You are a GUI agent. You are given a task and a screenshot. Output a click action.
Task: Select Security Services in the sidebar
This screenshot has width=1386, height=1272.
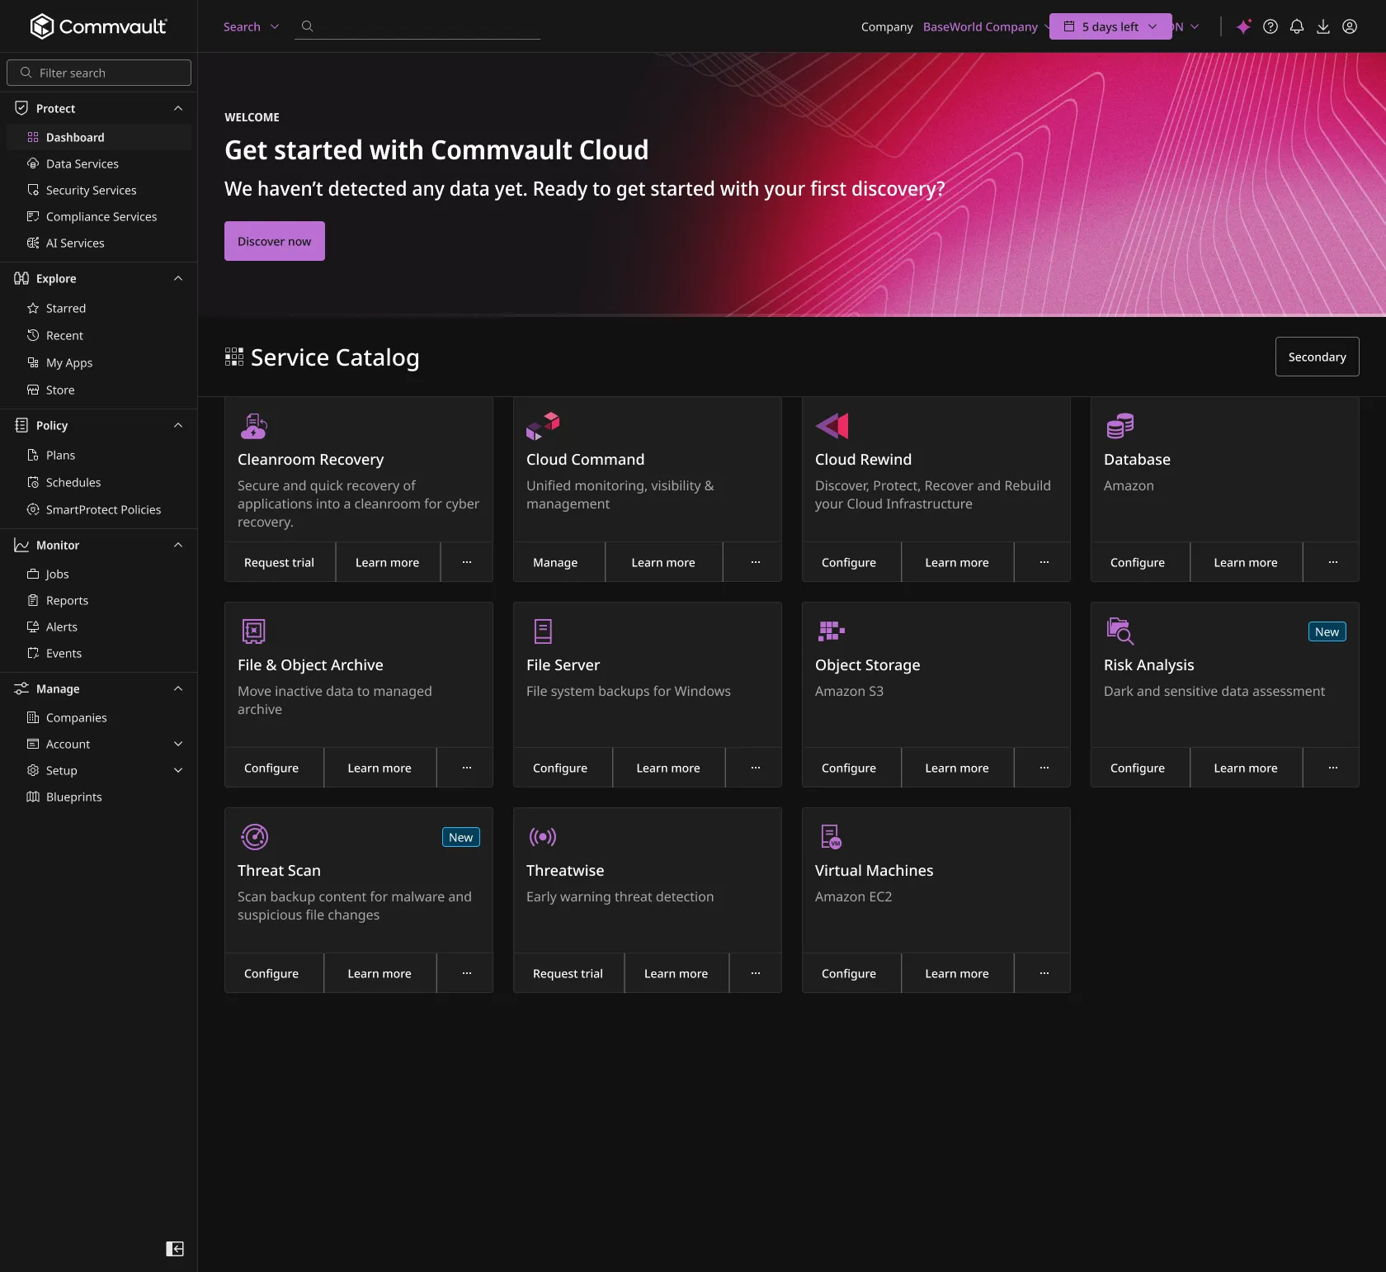click(91, 190)
